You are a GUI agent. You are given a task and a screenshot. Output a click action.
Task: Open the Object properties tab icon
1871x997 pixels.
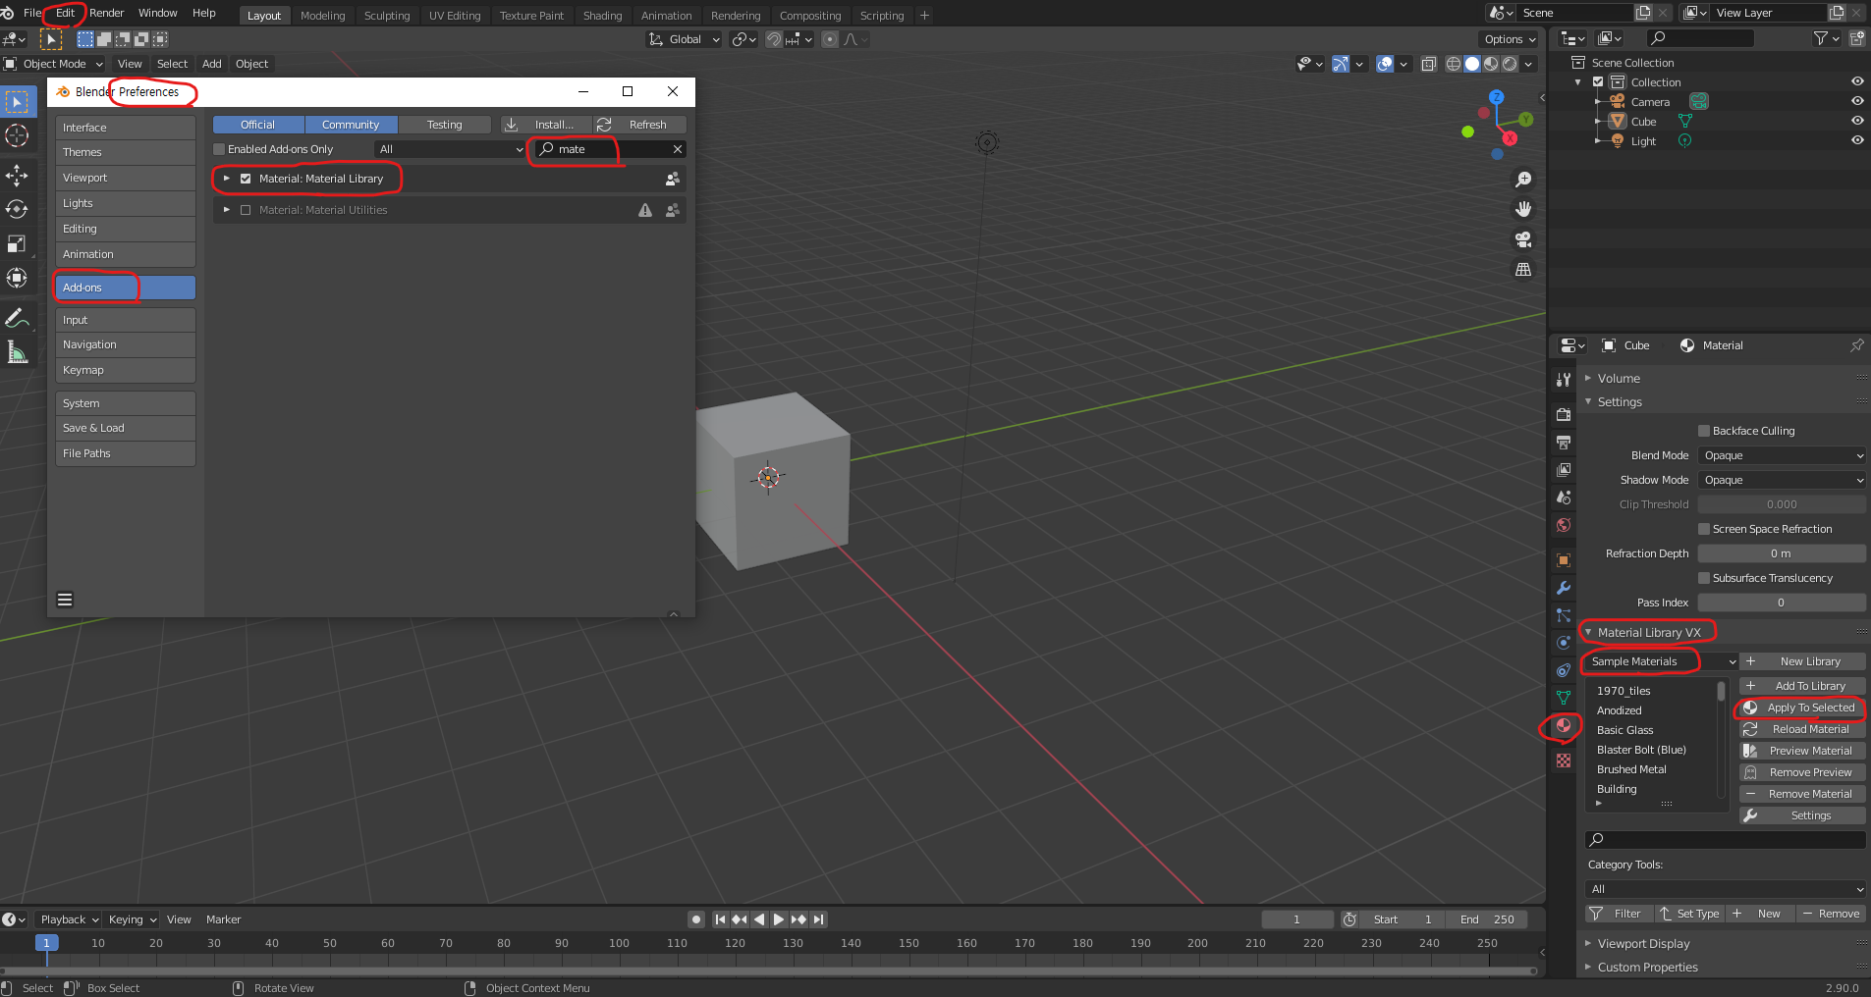click(x=1564, y=560)
